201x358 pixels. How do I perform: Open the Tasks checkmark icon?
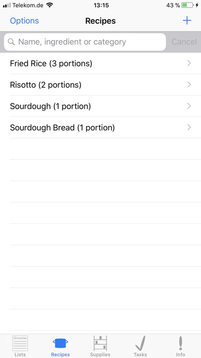click(x=141, y=343)
